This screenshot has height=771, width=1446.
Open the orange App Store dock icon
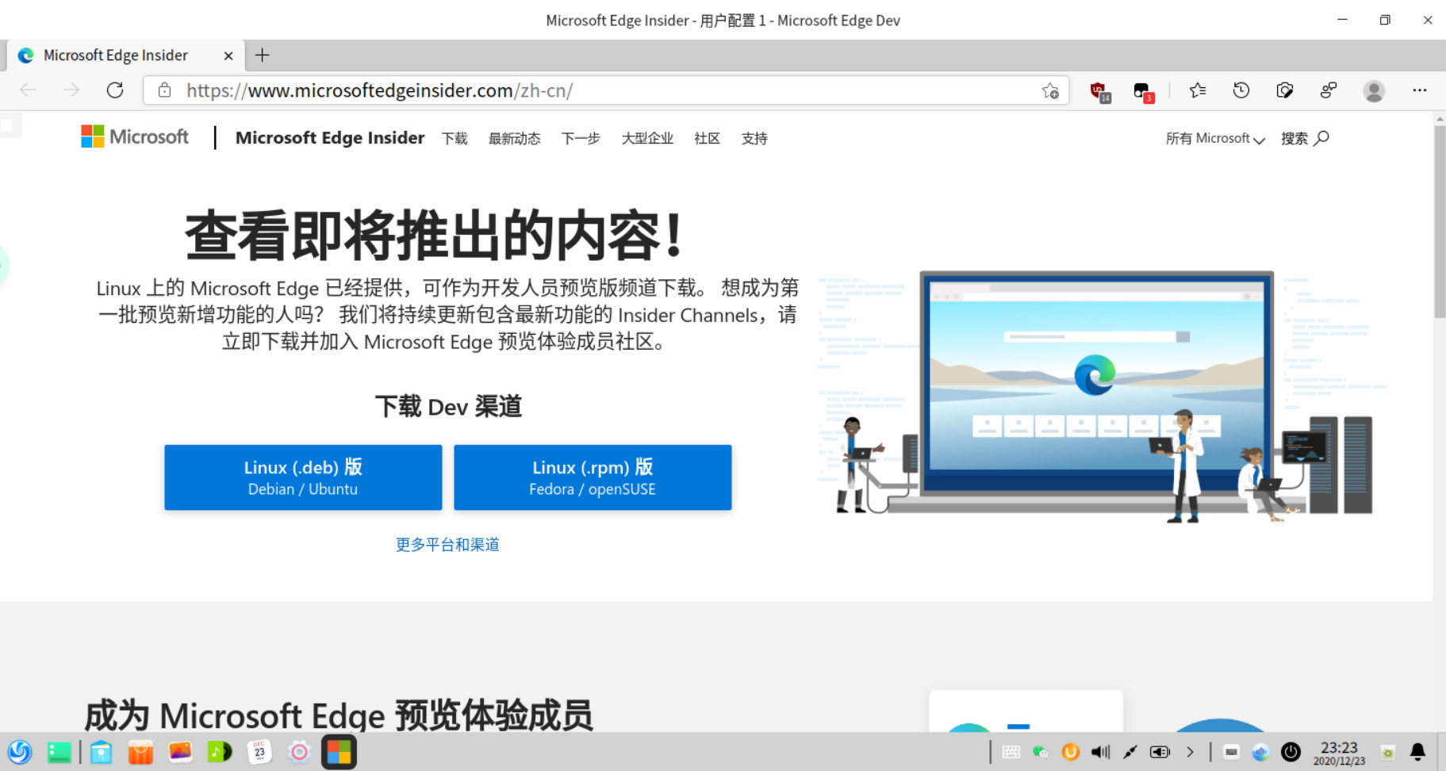(140, 752)
